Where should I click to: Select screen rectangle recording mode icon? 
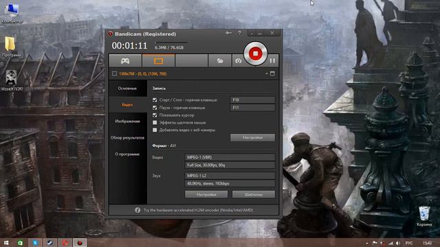coord(158,61)
